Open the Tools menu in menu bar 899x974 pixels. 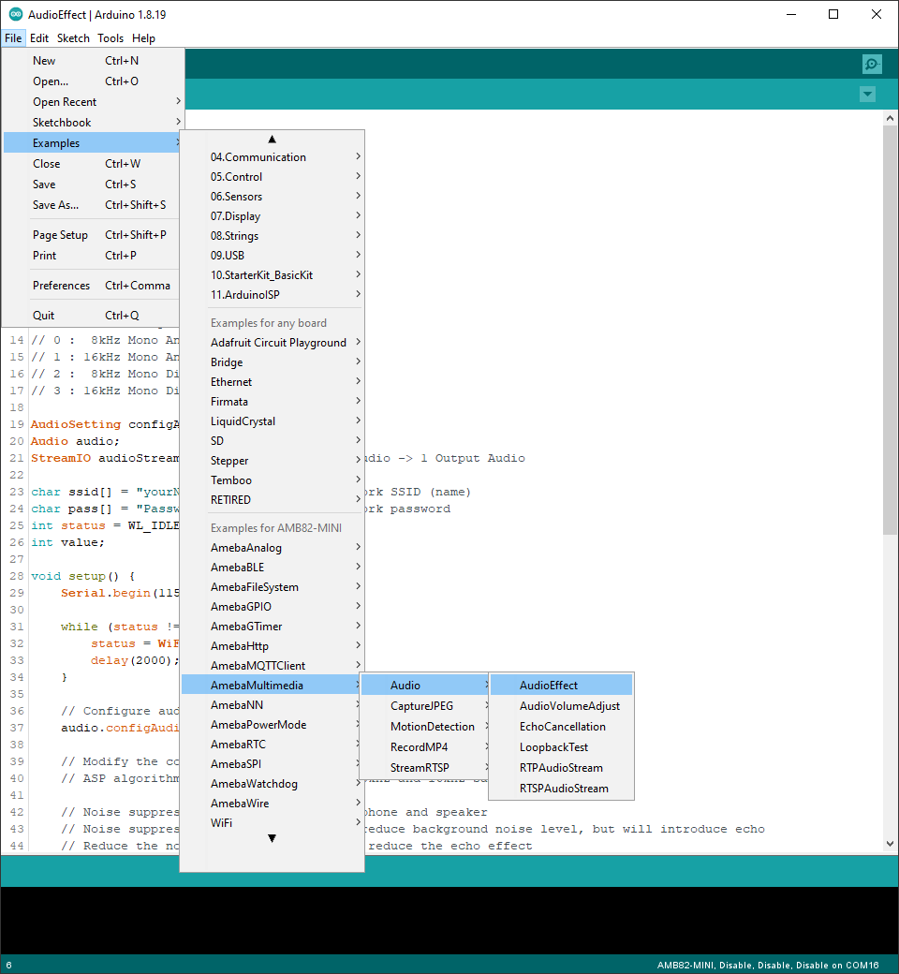[111, 38]
